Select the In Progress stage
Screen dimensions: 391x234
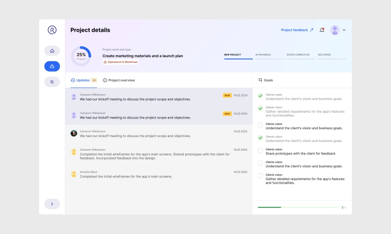point(270,56)
